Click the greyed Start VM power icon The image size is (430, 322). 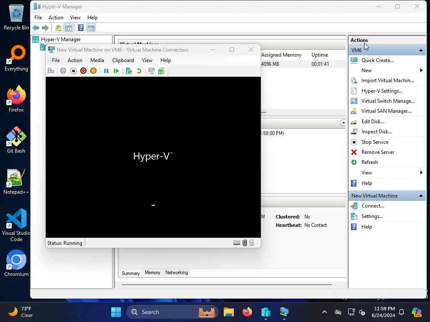63,71
